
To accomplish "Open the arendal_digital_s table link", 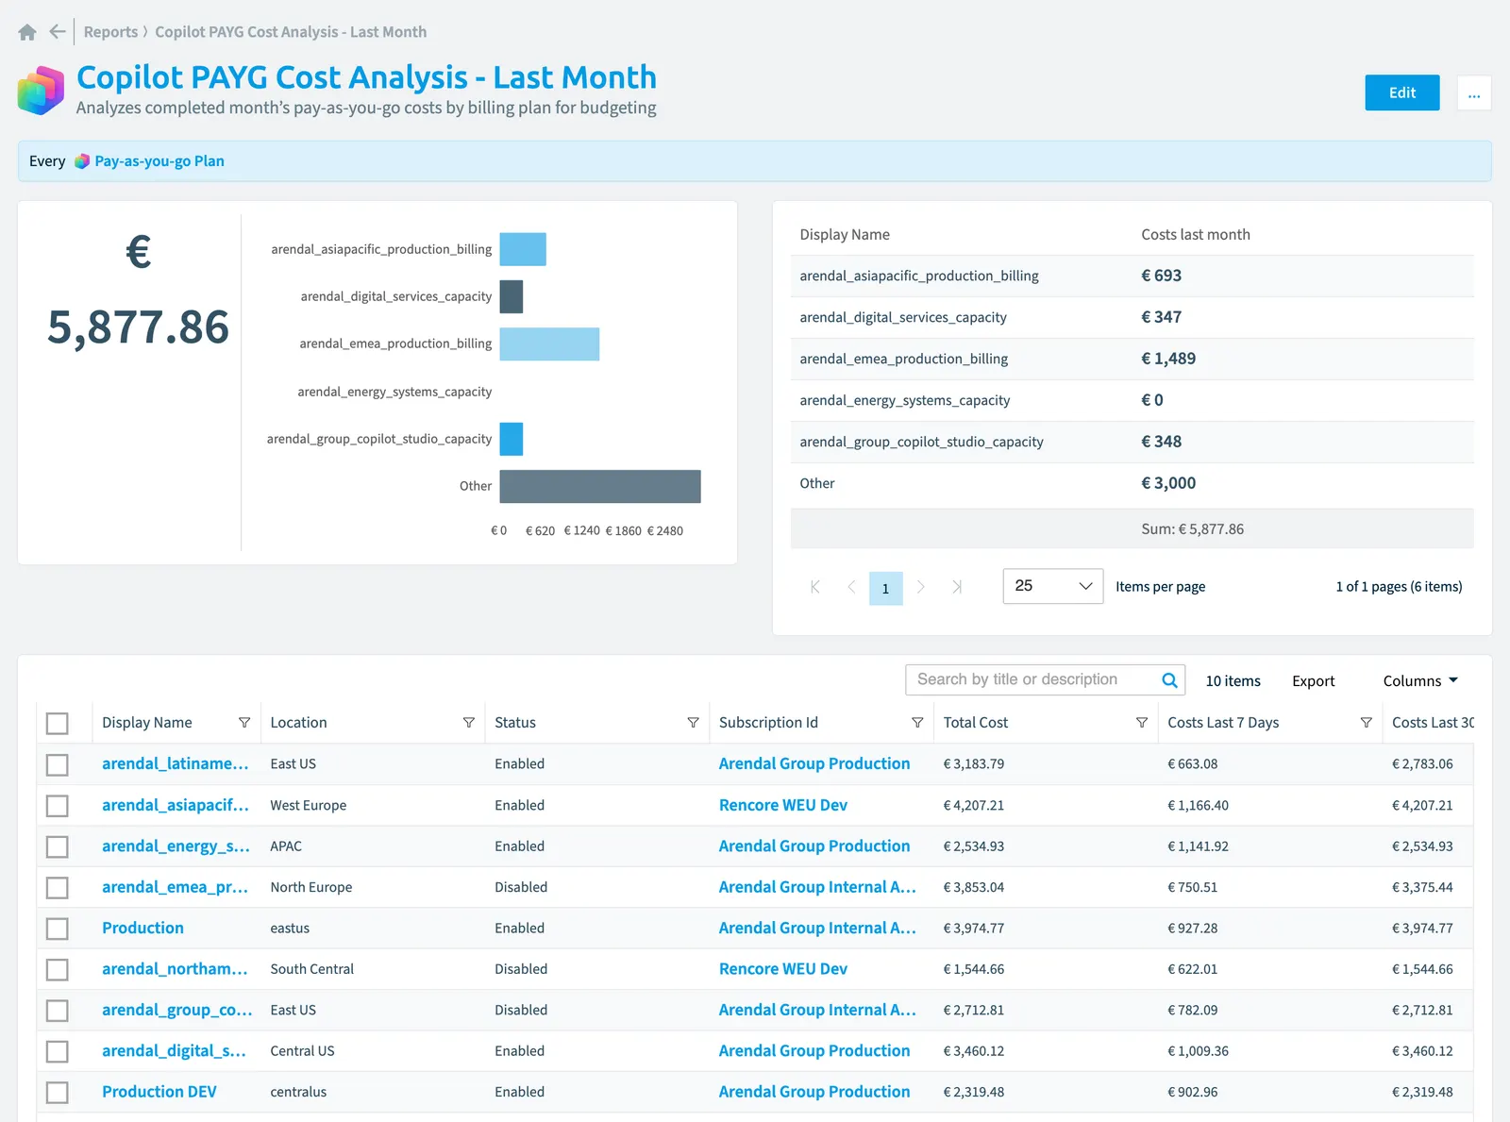I will 174,1050.
